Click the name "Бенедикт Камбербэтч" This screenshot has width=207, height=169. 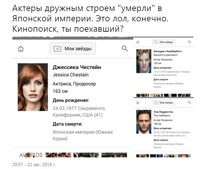point(168,51)
